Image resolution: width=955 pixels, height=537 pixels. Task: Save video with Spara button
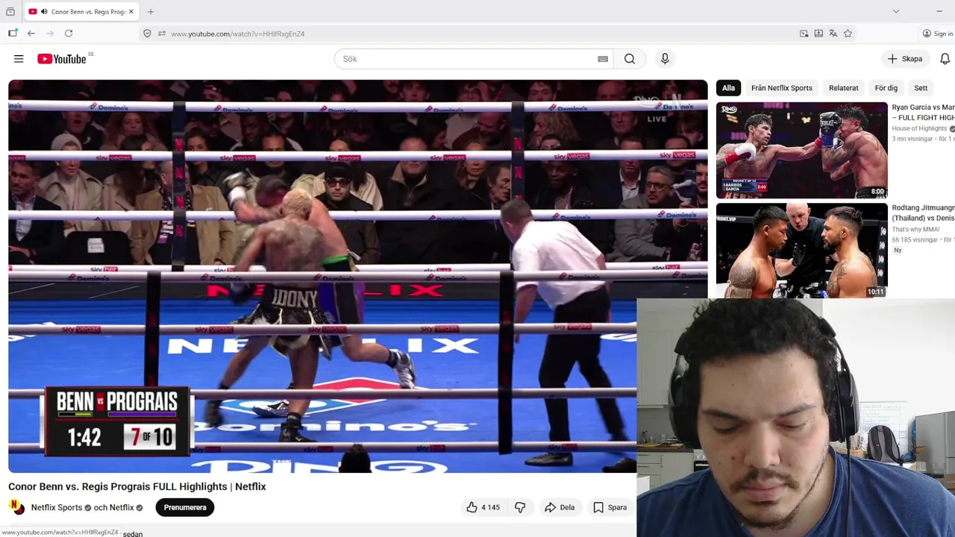click(610, 507)
